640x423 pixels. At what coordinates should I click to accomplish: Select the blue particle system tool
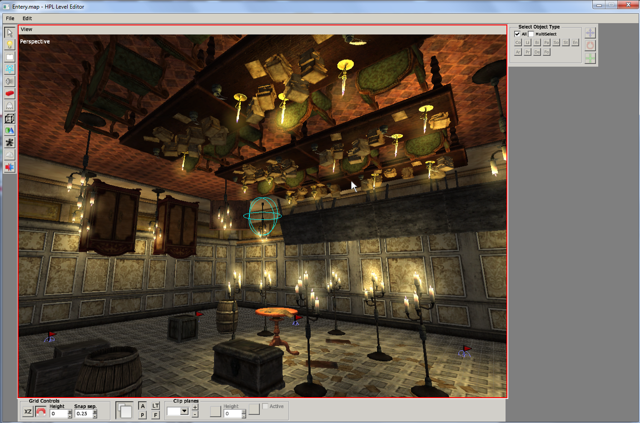10,69
